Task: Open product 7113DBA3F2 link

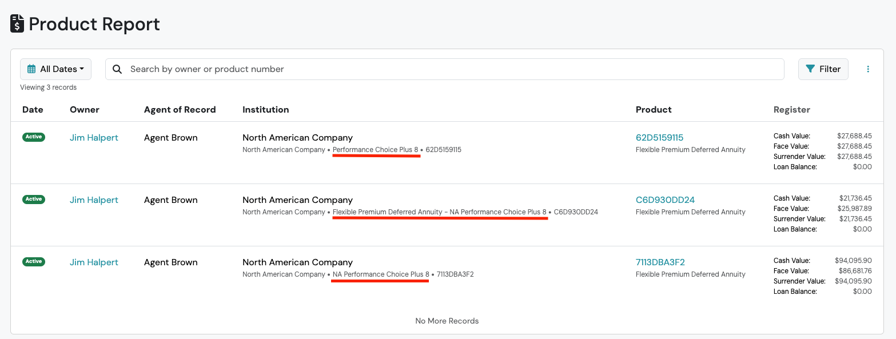Action: tap(660, 262)
